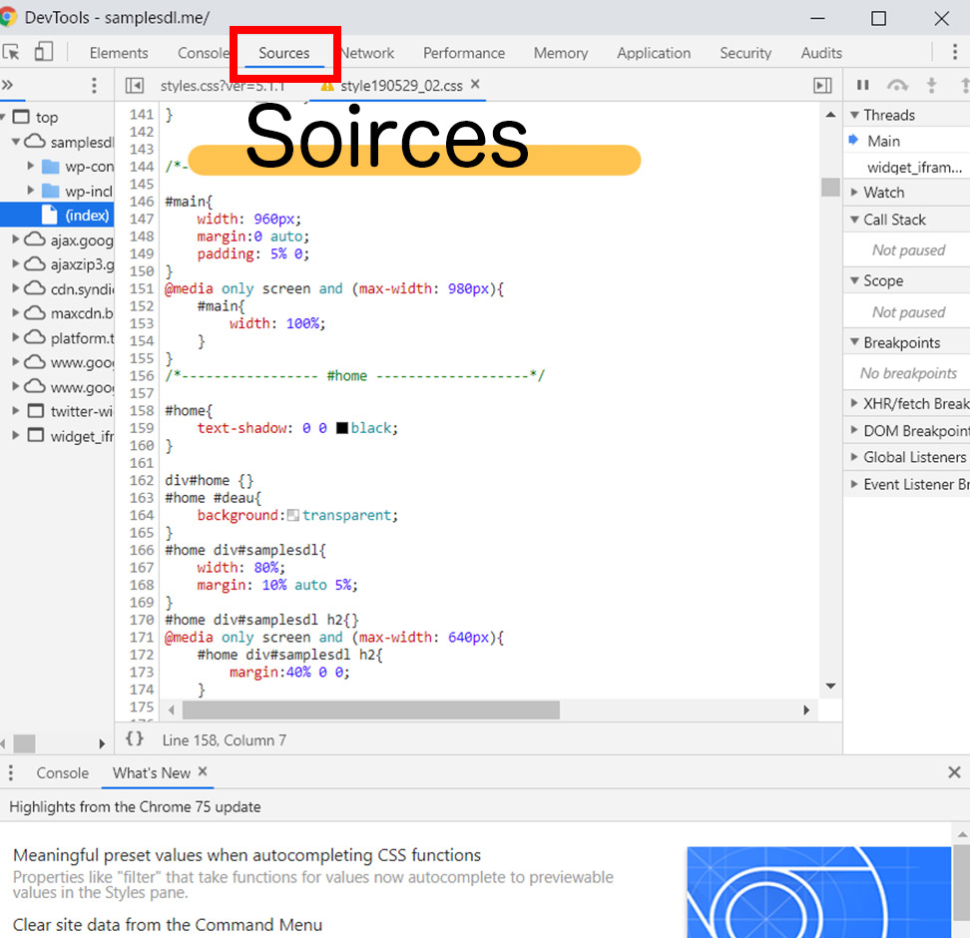Toggle the device toolbar icon
Image resolution: width=970 pixels, height=938 pixels.
(44, 52)
